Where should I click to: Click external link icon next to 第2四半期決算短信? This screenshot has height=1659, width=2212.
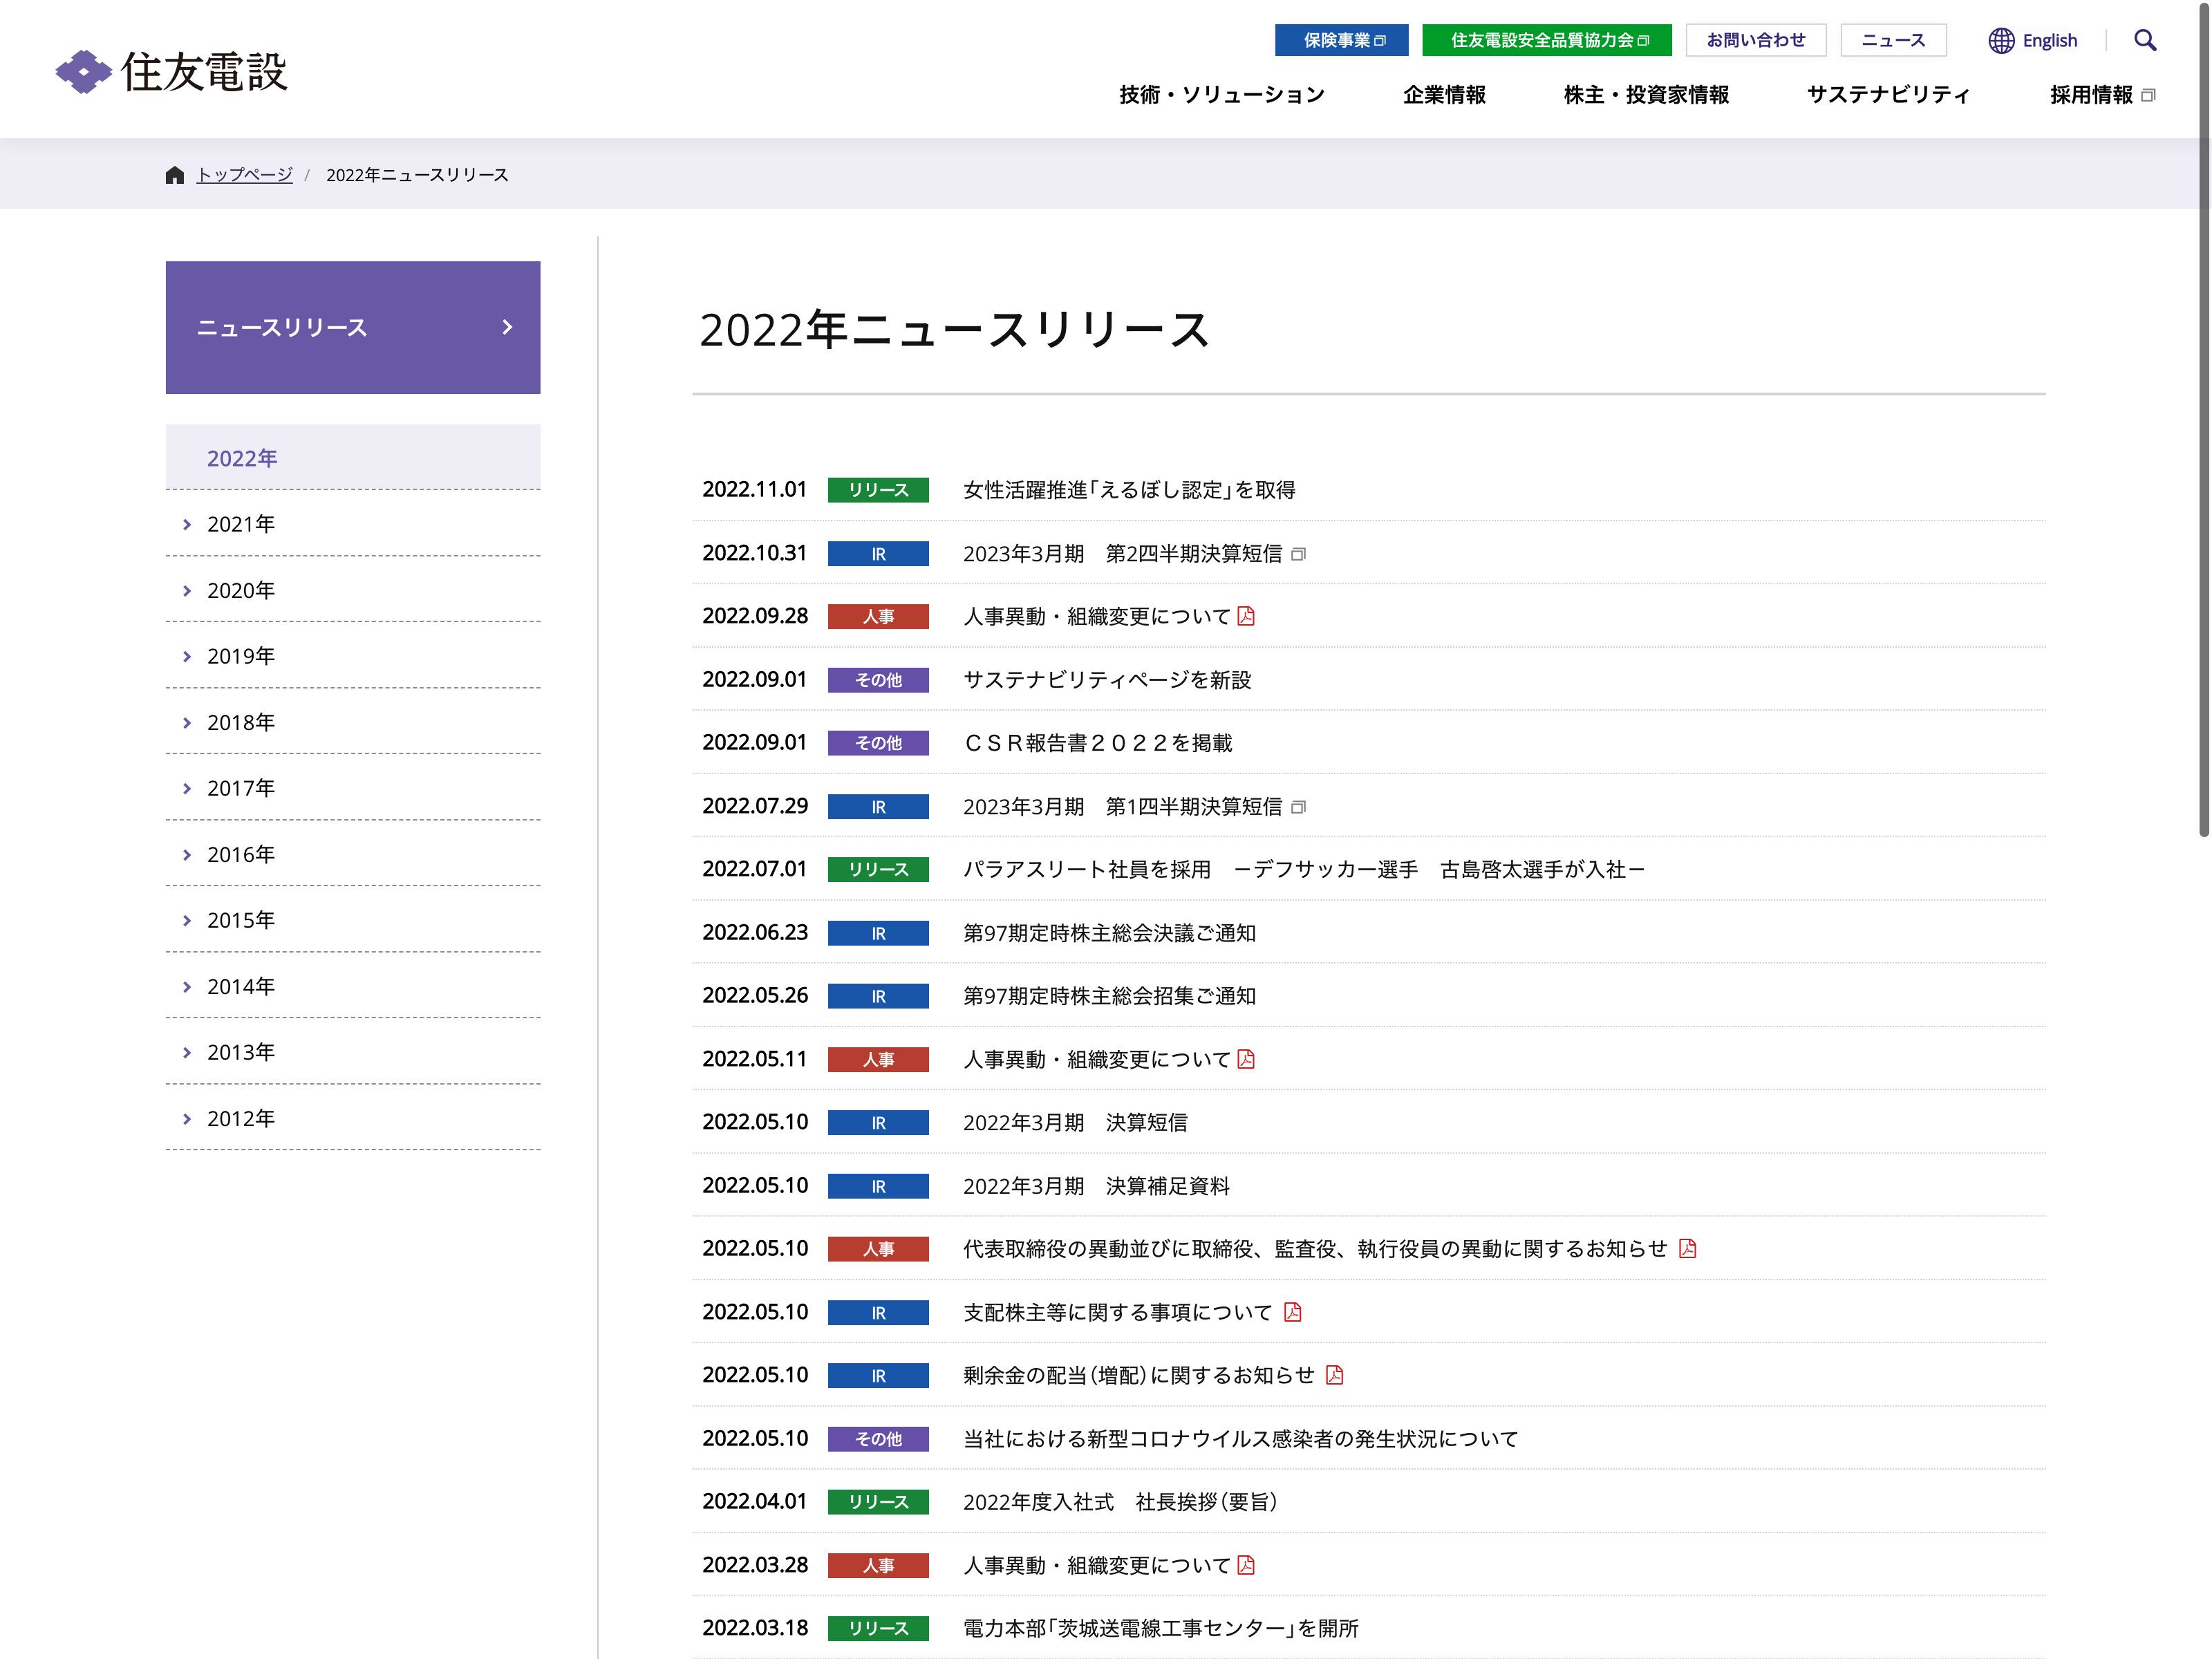pyautogui.click(x=1298, y=554)
